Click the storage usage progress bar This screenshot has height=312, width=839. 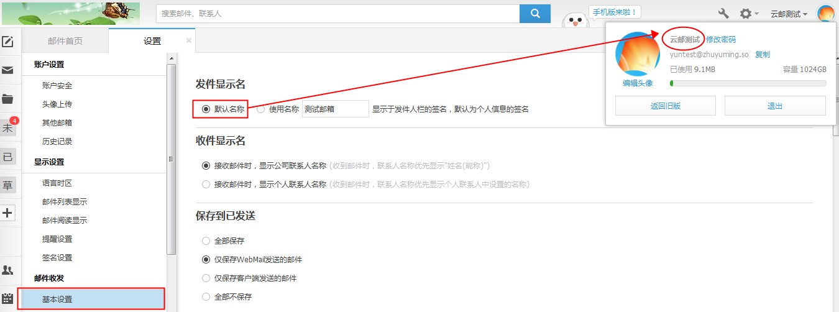pos(748,83)
